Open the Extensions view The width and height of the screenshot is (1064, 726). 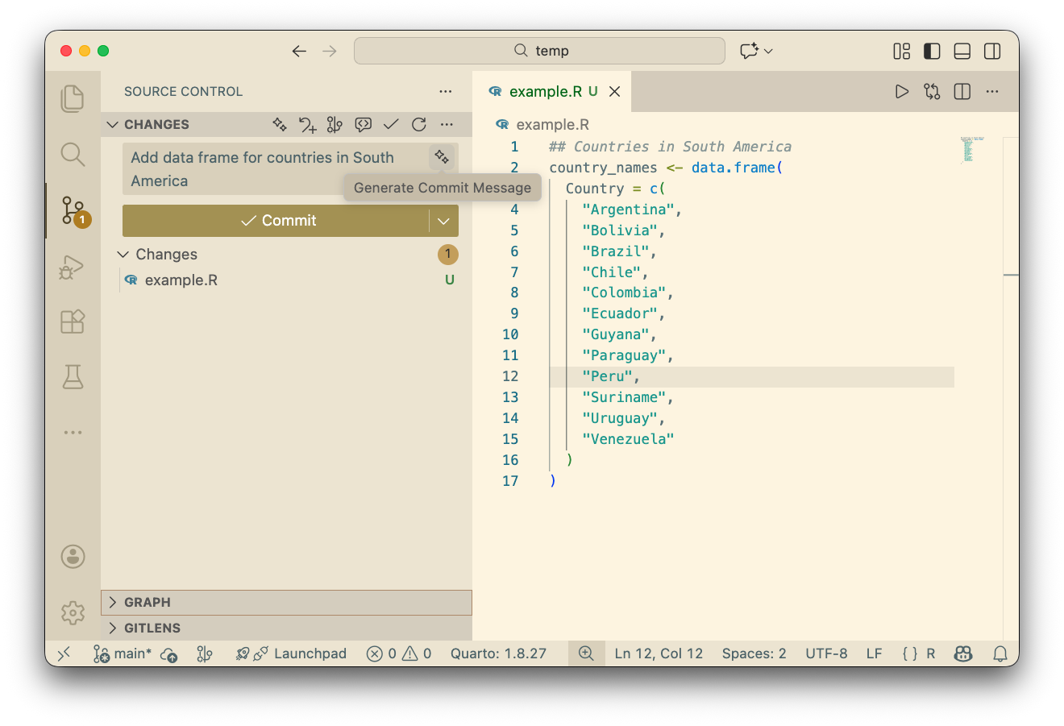coord(73,322)
